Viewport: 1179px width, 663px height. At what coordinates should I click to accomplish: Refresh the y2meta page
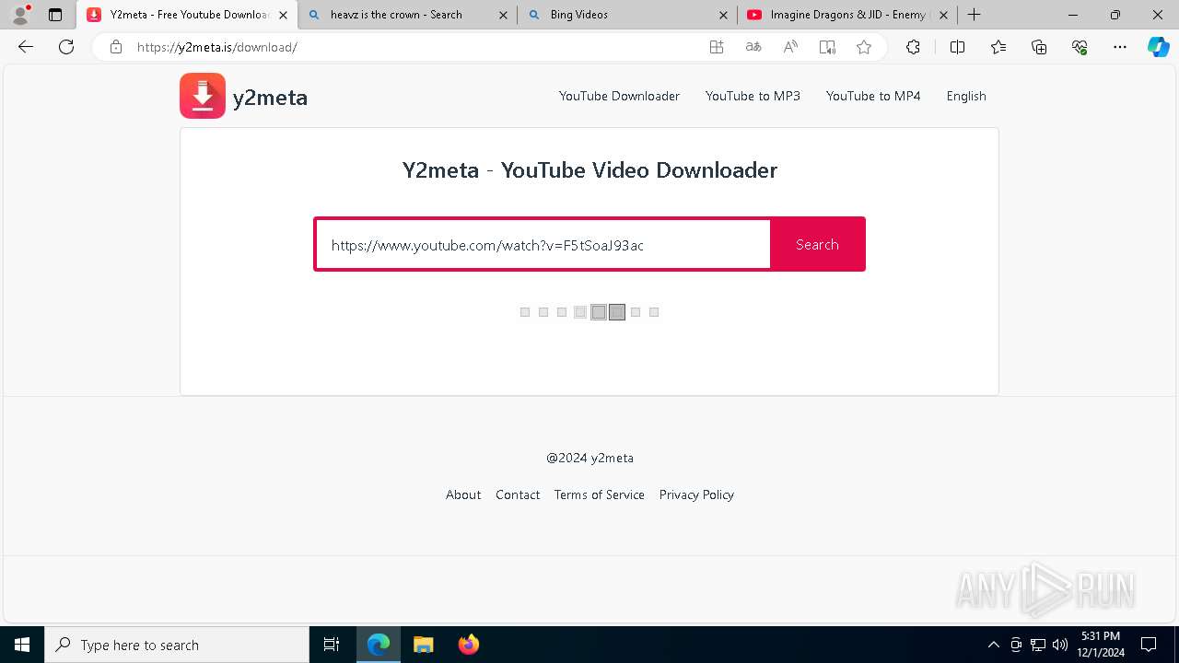[x=66, y=47]
